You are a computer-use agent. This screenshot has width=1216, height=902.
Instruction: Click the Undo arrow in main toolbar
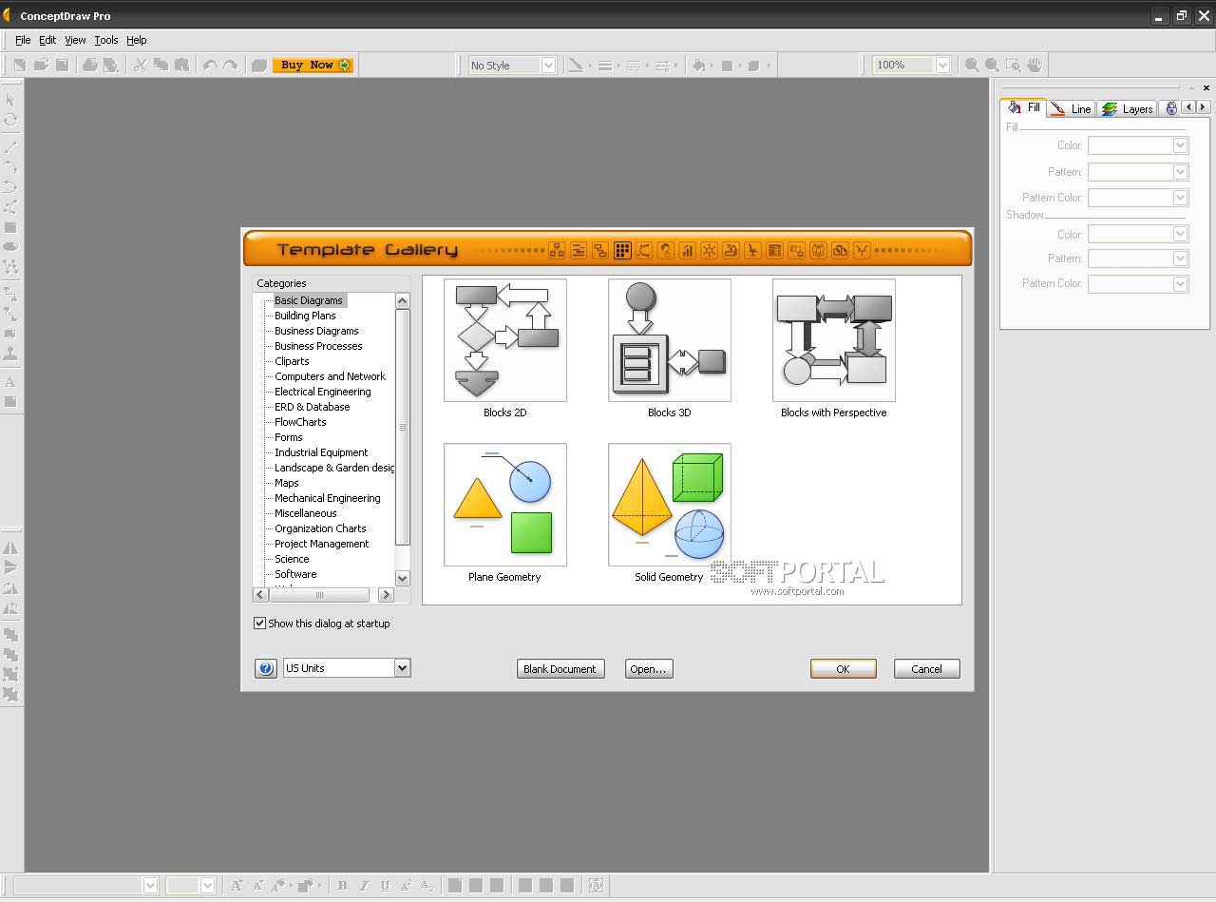[x=210, y=66]
